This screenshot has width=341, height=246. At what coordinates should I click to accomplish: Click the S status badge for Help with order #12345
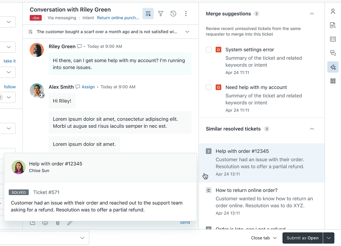[x=209, y=151]
